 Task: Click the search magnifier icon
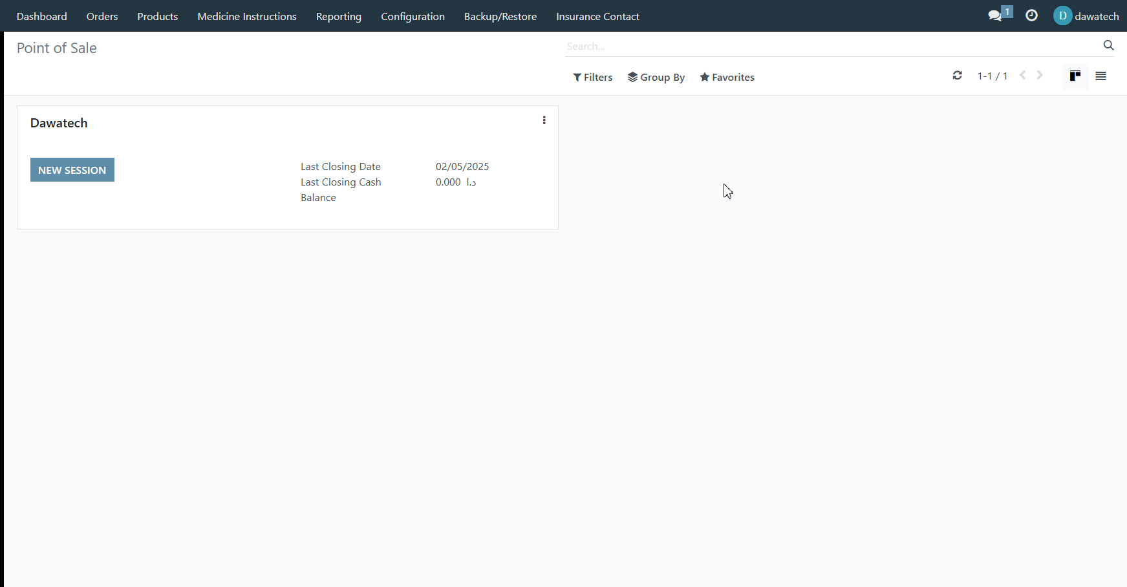(x=1108, y=45)
